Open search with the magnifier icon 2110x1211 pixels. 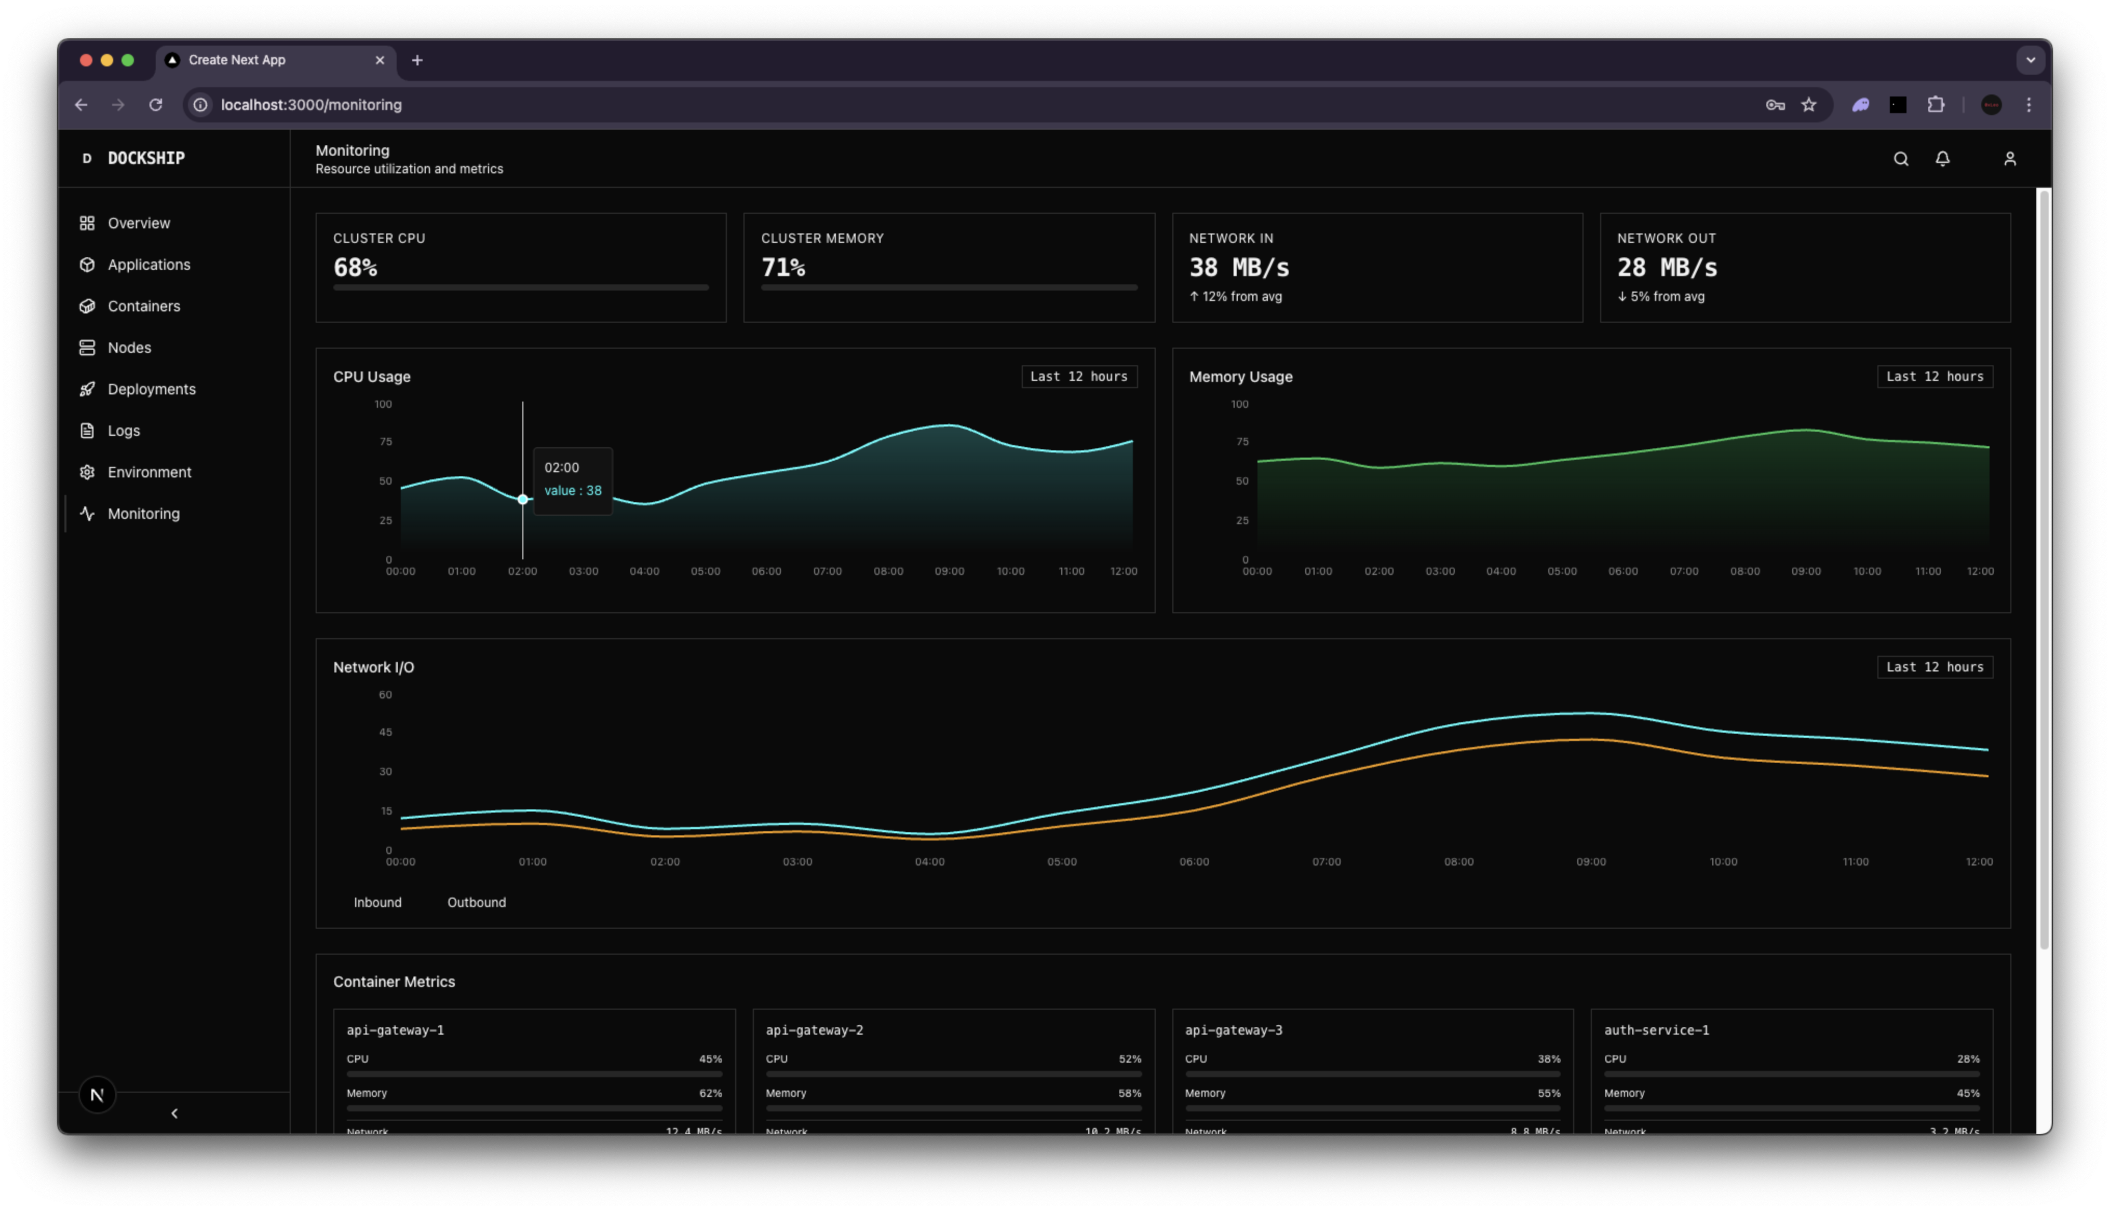click(1901, 159)
